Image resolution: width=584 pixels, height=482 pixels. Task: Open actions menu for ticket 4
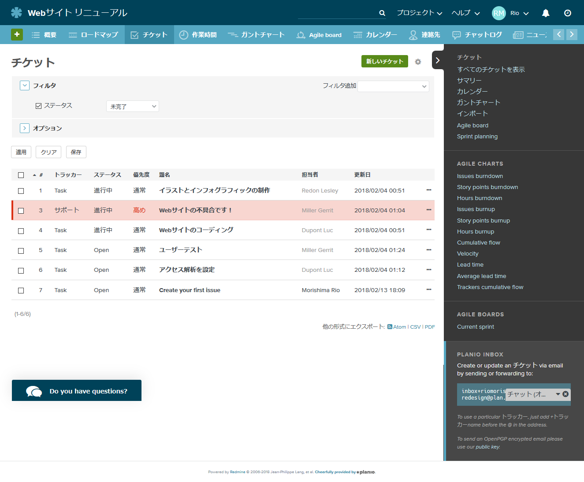click(x=429, y=230)
